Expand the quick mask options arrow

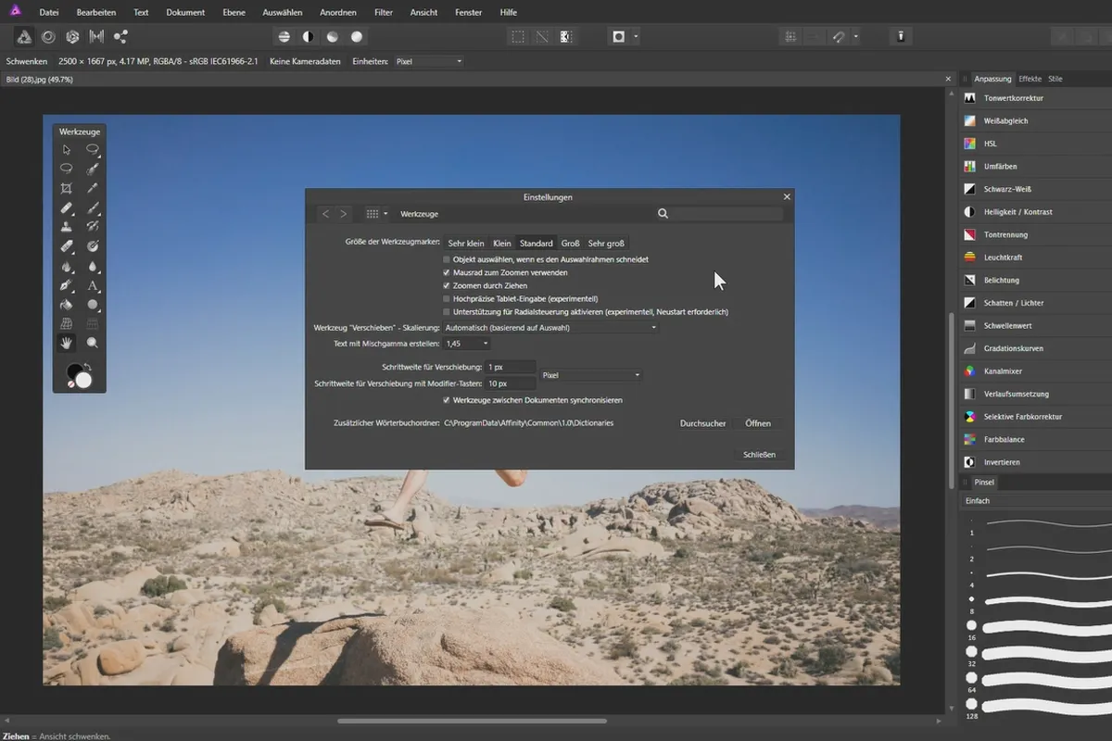637,37
